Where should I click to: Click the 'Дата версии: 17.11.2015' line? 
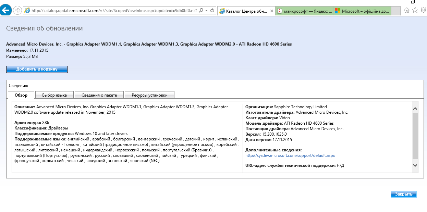point(269,140)
